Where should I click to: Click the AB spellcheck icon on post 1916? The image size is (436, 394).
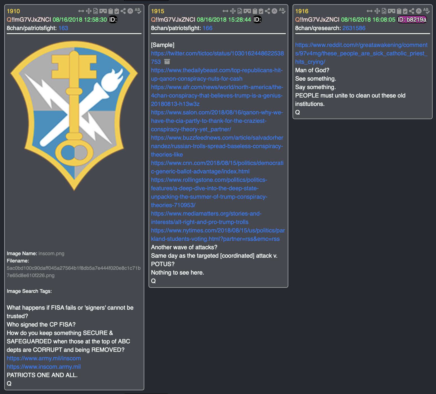coord(426,11)
